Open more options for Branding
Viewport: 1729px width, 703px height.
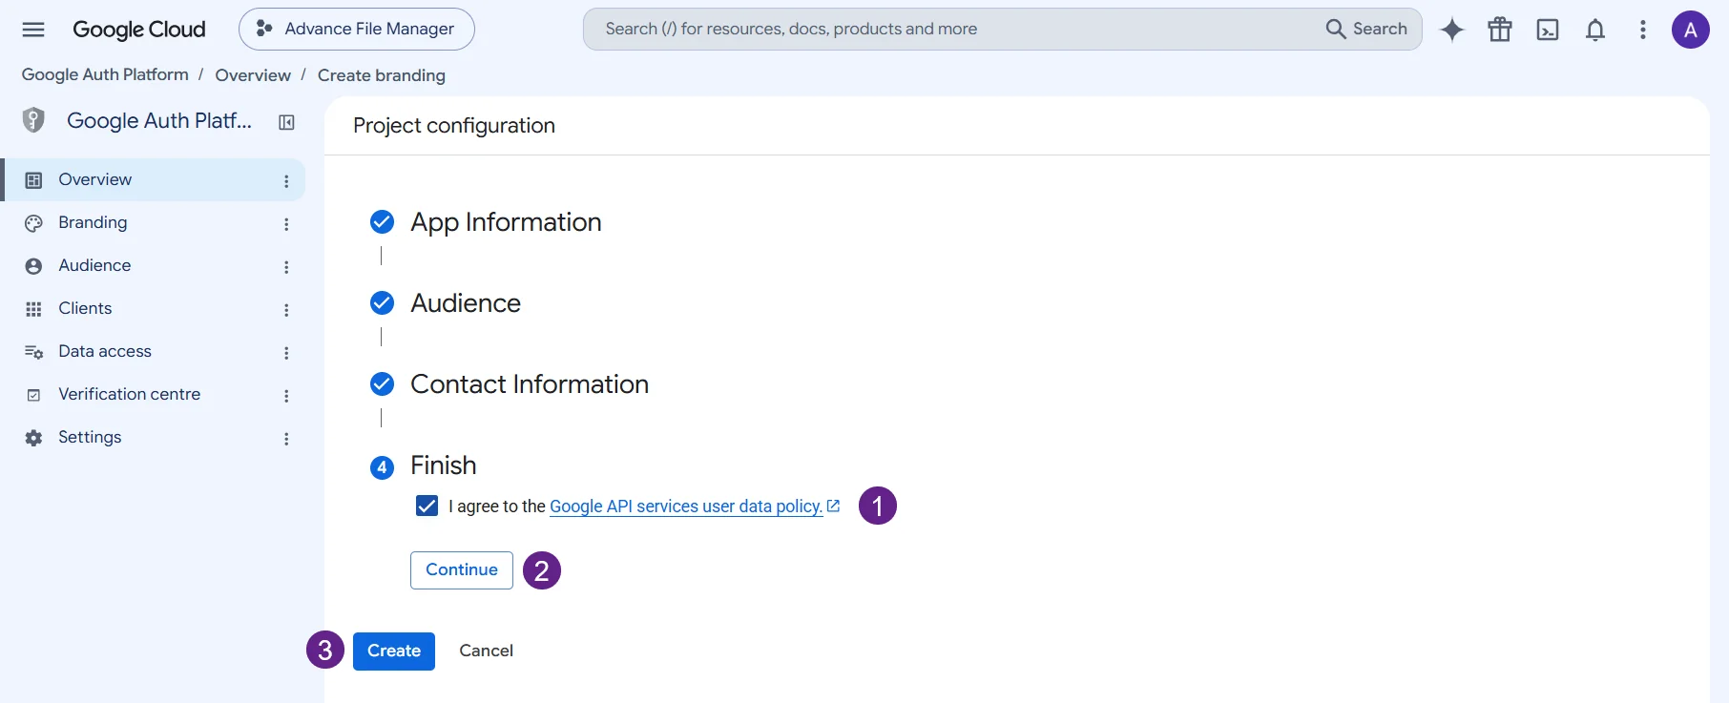286,223
